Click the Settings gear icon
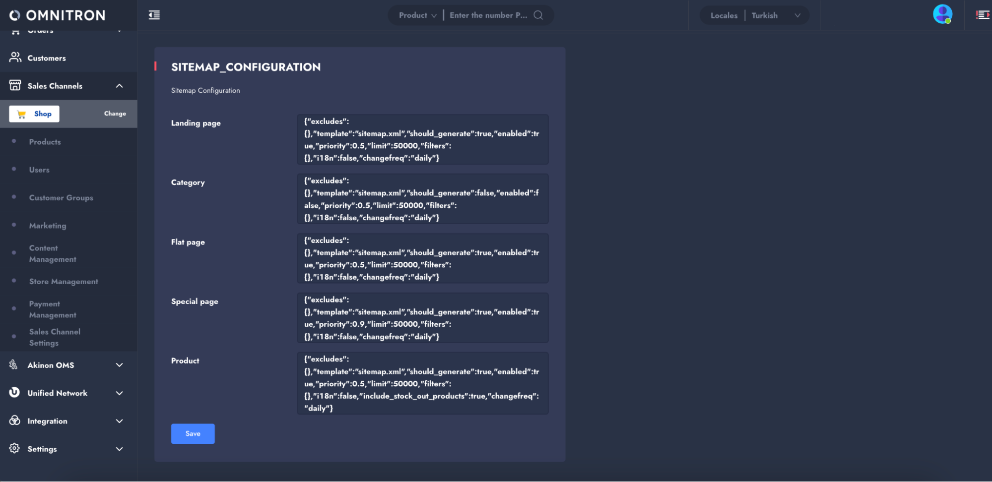Screen dimensions: 992x482 click(x=14, y=448)
